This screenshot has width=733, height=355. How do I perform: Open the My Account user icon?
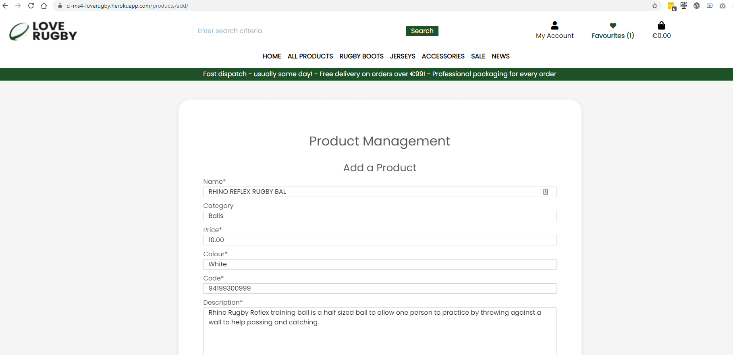pos(555,25)
